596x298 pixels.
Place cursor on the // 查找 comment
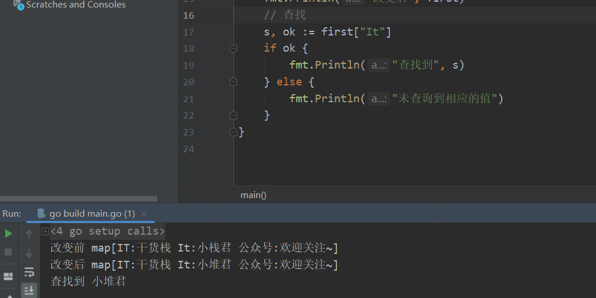pos(285,15)
